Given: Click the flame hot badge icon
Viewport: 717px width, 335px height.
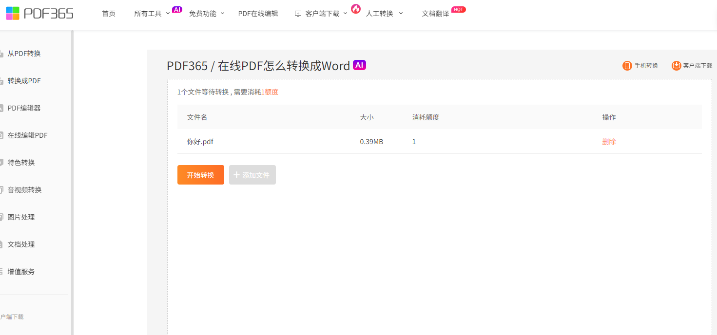Looking at the screenshot, I should click(x=356, y=9).
